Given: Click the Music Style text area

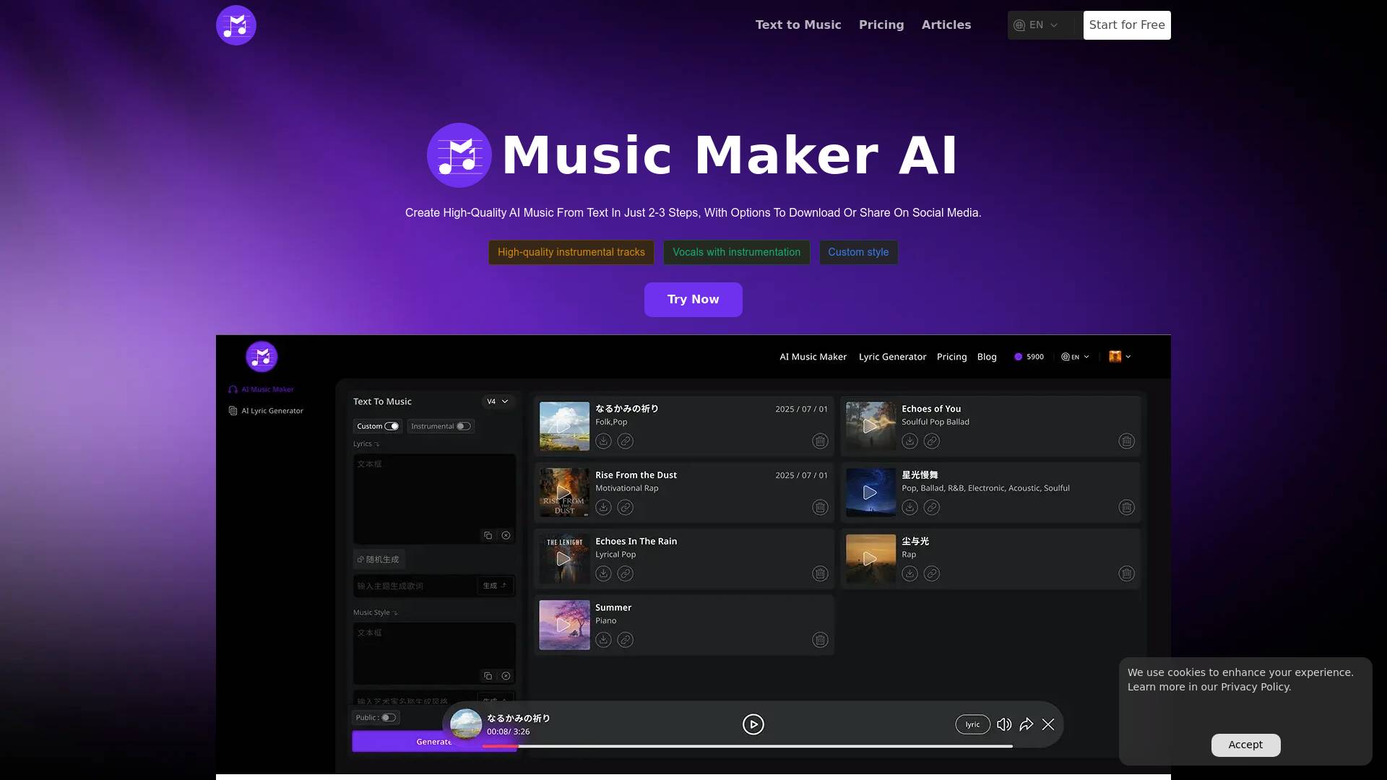Looking at the screenshot, I should (434, 653).
